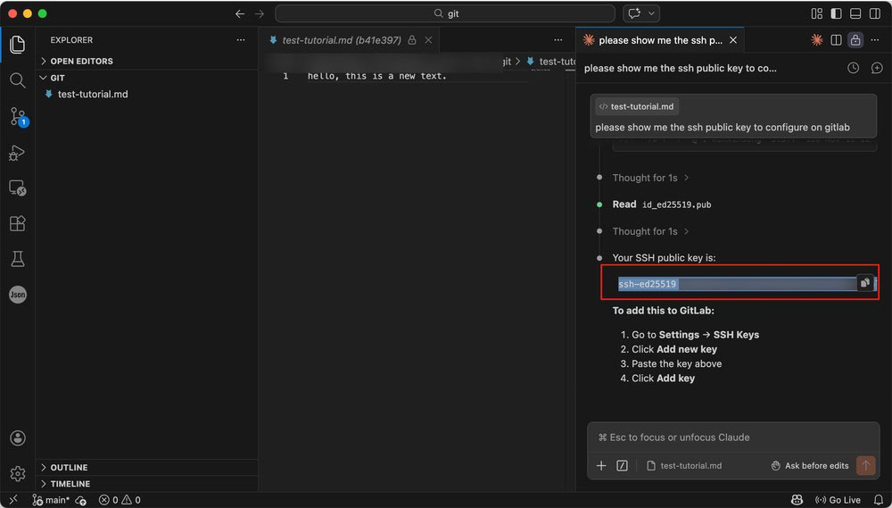Click the git command center search box
This screenshot has width=892, height=508.
pos(445,13)
